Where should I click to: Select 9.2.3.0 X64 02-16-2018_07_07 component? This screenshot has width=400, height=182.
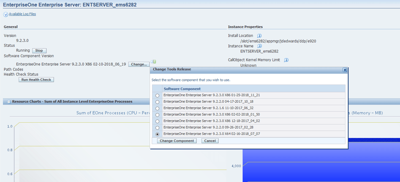coord(158,134)
